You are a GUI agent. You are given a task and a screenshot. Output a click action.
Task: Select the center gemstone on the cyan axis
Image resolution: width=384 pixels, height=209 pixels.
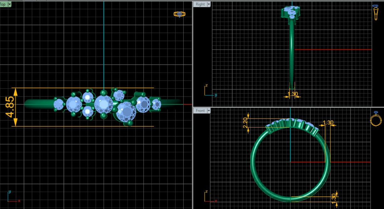[104, 104]
